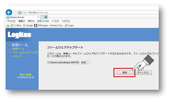Click the 現在の時間 label
The height and width of the screenshot is (101, 170).
pos(25,75)
